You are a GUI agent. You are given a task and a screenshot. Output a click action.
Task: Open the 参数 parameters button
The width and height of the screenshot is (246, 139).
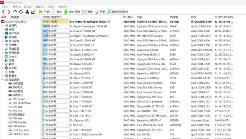point(87,12)
